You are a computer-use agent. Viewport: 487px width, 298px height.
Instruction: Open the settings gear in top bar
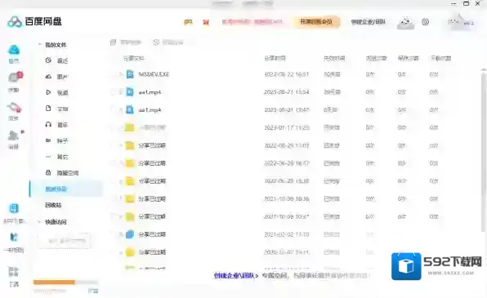pos(425,22)
